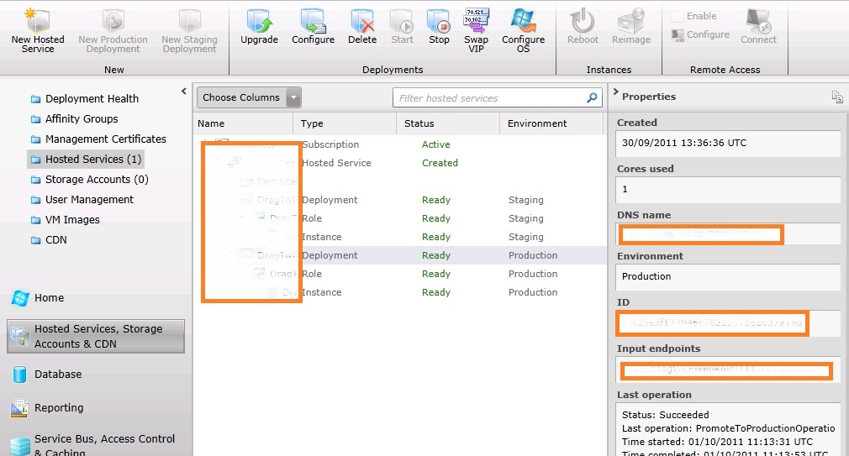Copy properties using the Properties panel icon
Viewport: 849px width, 456px height.
[836, 97]
